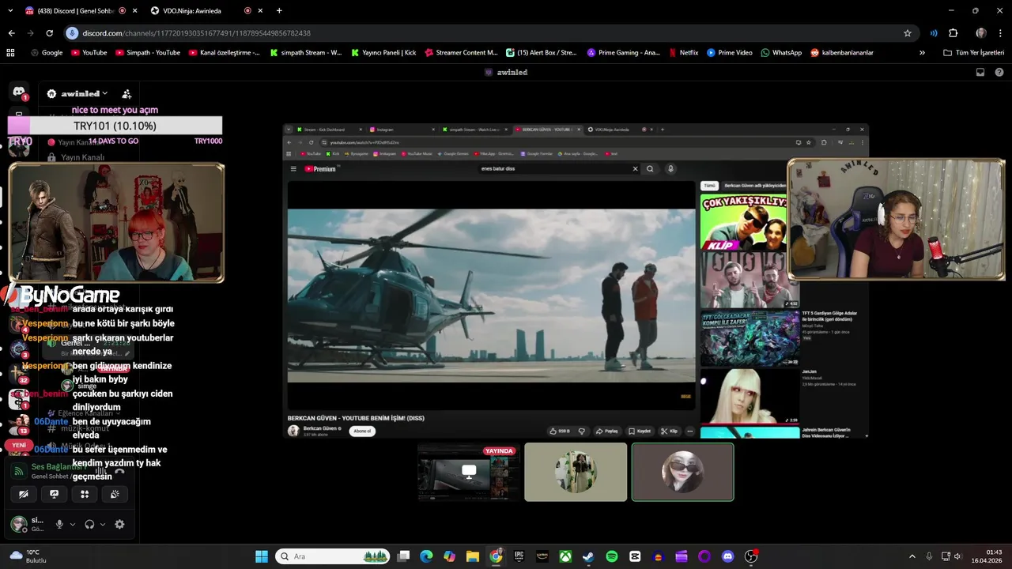The height and width of the screenshot is (569, 1012).
Task: Open Xbox app from the taskbar
Action: [x=565, y=556]
